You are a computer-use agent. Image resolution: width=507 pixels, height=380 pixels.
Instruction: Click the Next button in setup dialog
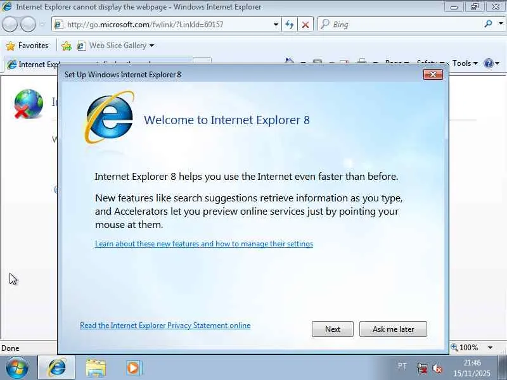click(332, 329)
